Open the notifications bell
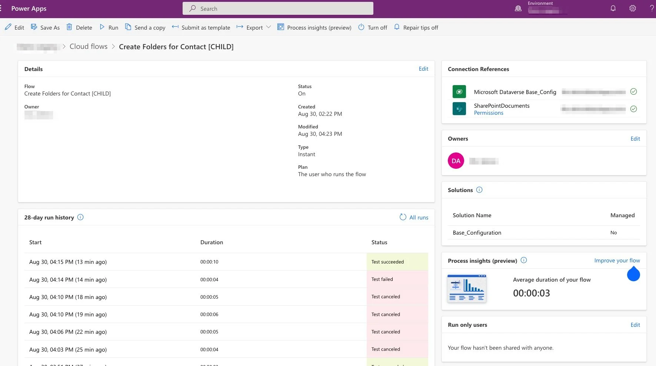 click(613, 8)
